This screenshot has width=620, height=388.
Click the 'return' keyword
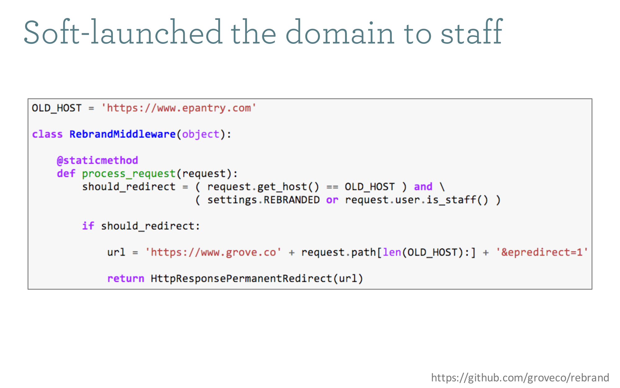pyautogui.click(x=126, y=278)
